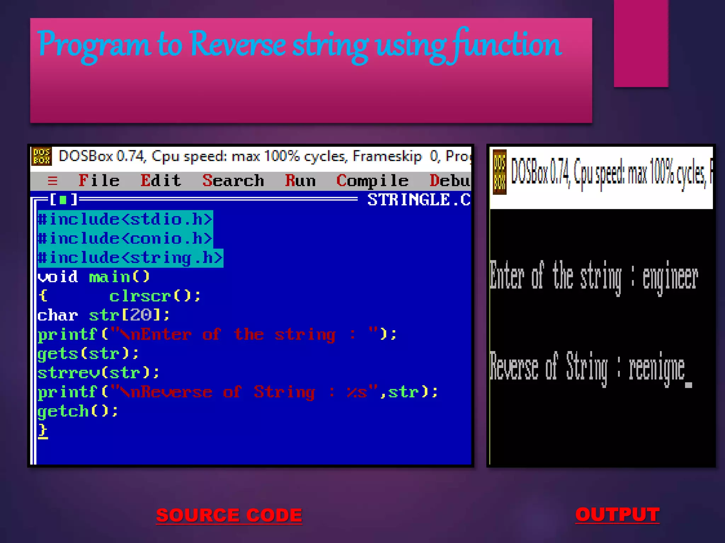This screenshot has height=543, width=725.
Task: Click the printf Reverse of String line
Action: click(238, 392)
